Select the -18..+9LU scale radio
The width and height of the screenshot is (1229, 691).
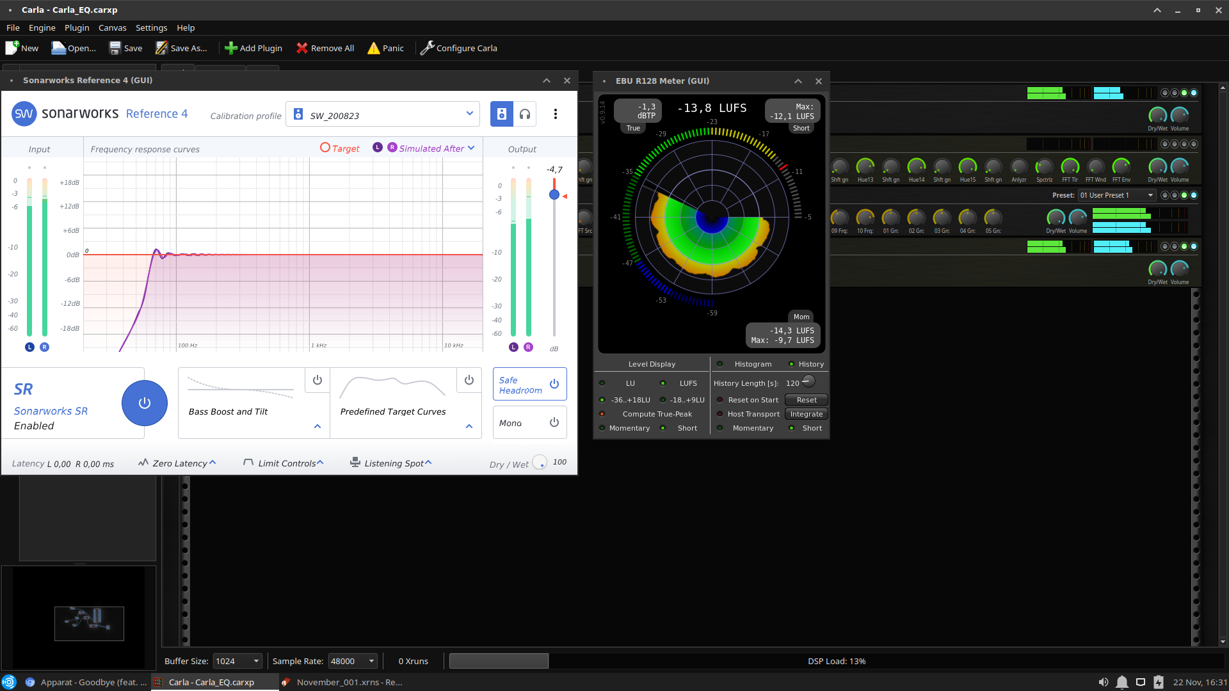click(x=663, y=400)
